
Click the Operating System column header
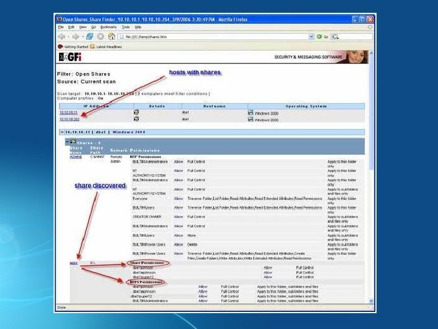pos(306,106)
